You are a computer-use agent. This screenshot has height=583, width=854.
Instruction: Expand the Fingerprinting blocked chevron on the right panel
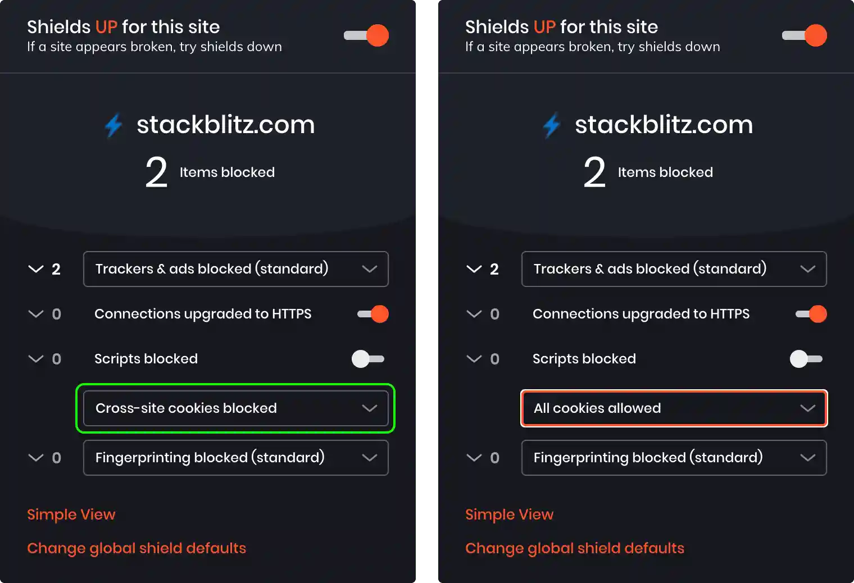(474, 458)
